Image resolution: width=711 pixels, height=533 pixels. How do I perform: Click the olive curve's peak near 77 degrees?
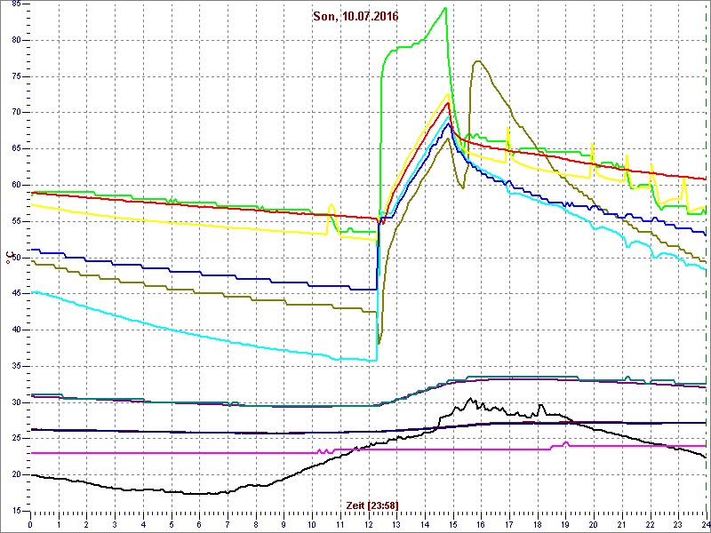click(x=478, y=61)
